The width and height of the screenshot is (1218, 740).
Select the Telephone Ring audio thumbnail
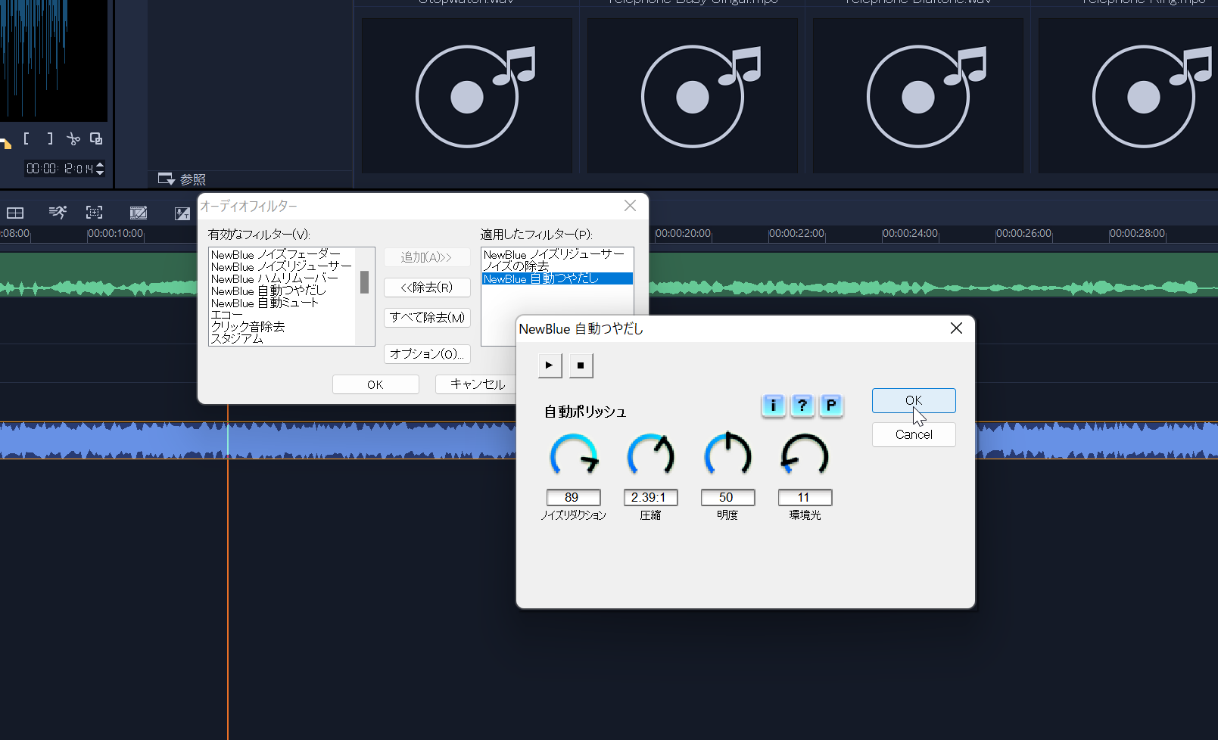[1128, 96]
